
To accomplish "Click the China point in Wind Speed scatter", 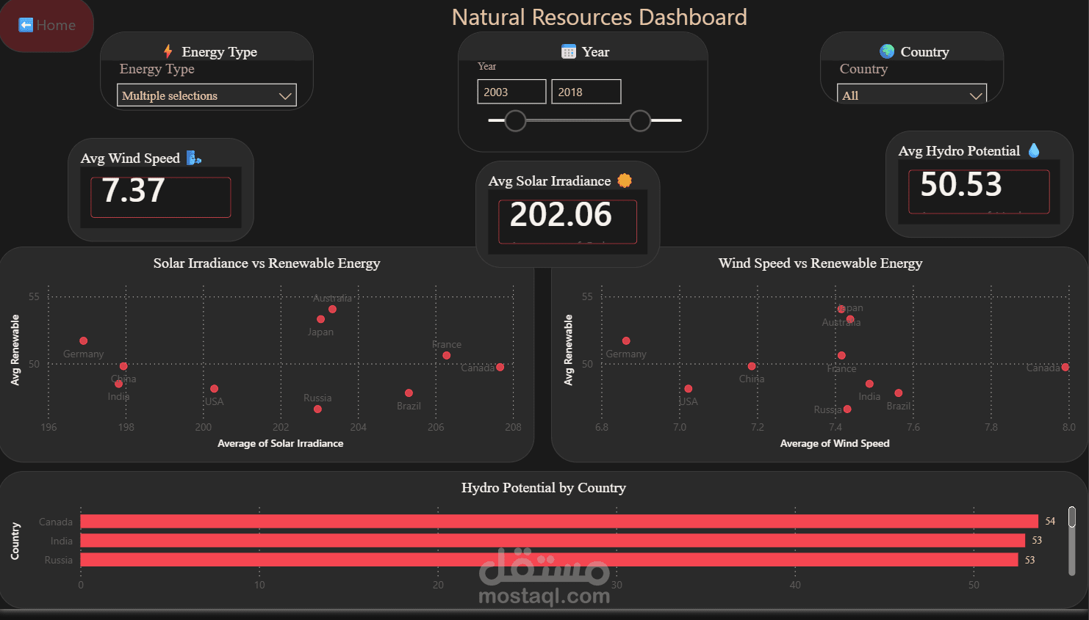I will click(752, 366).
